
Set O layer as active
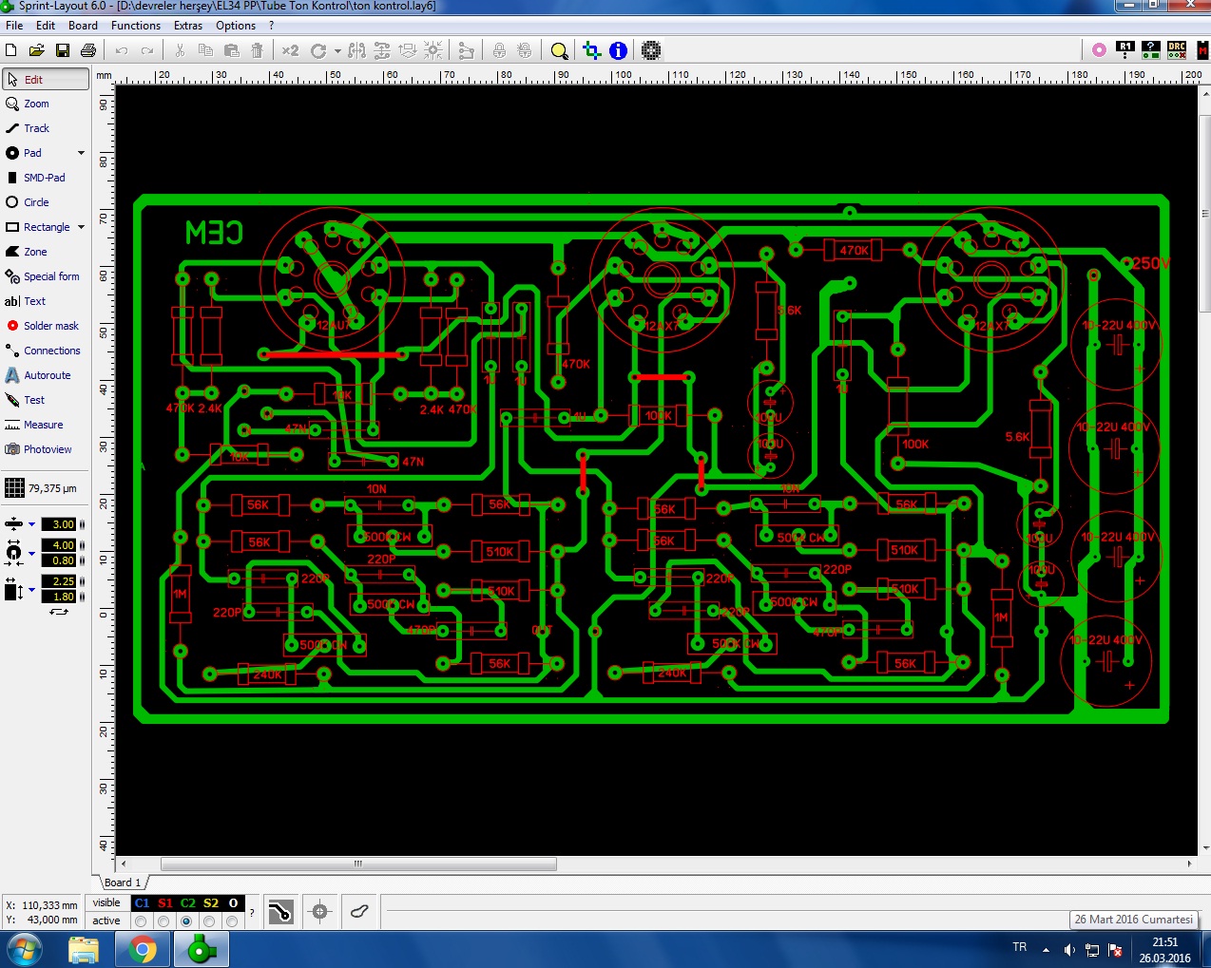click(x=232, y=921)
